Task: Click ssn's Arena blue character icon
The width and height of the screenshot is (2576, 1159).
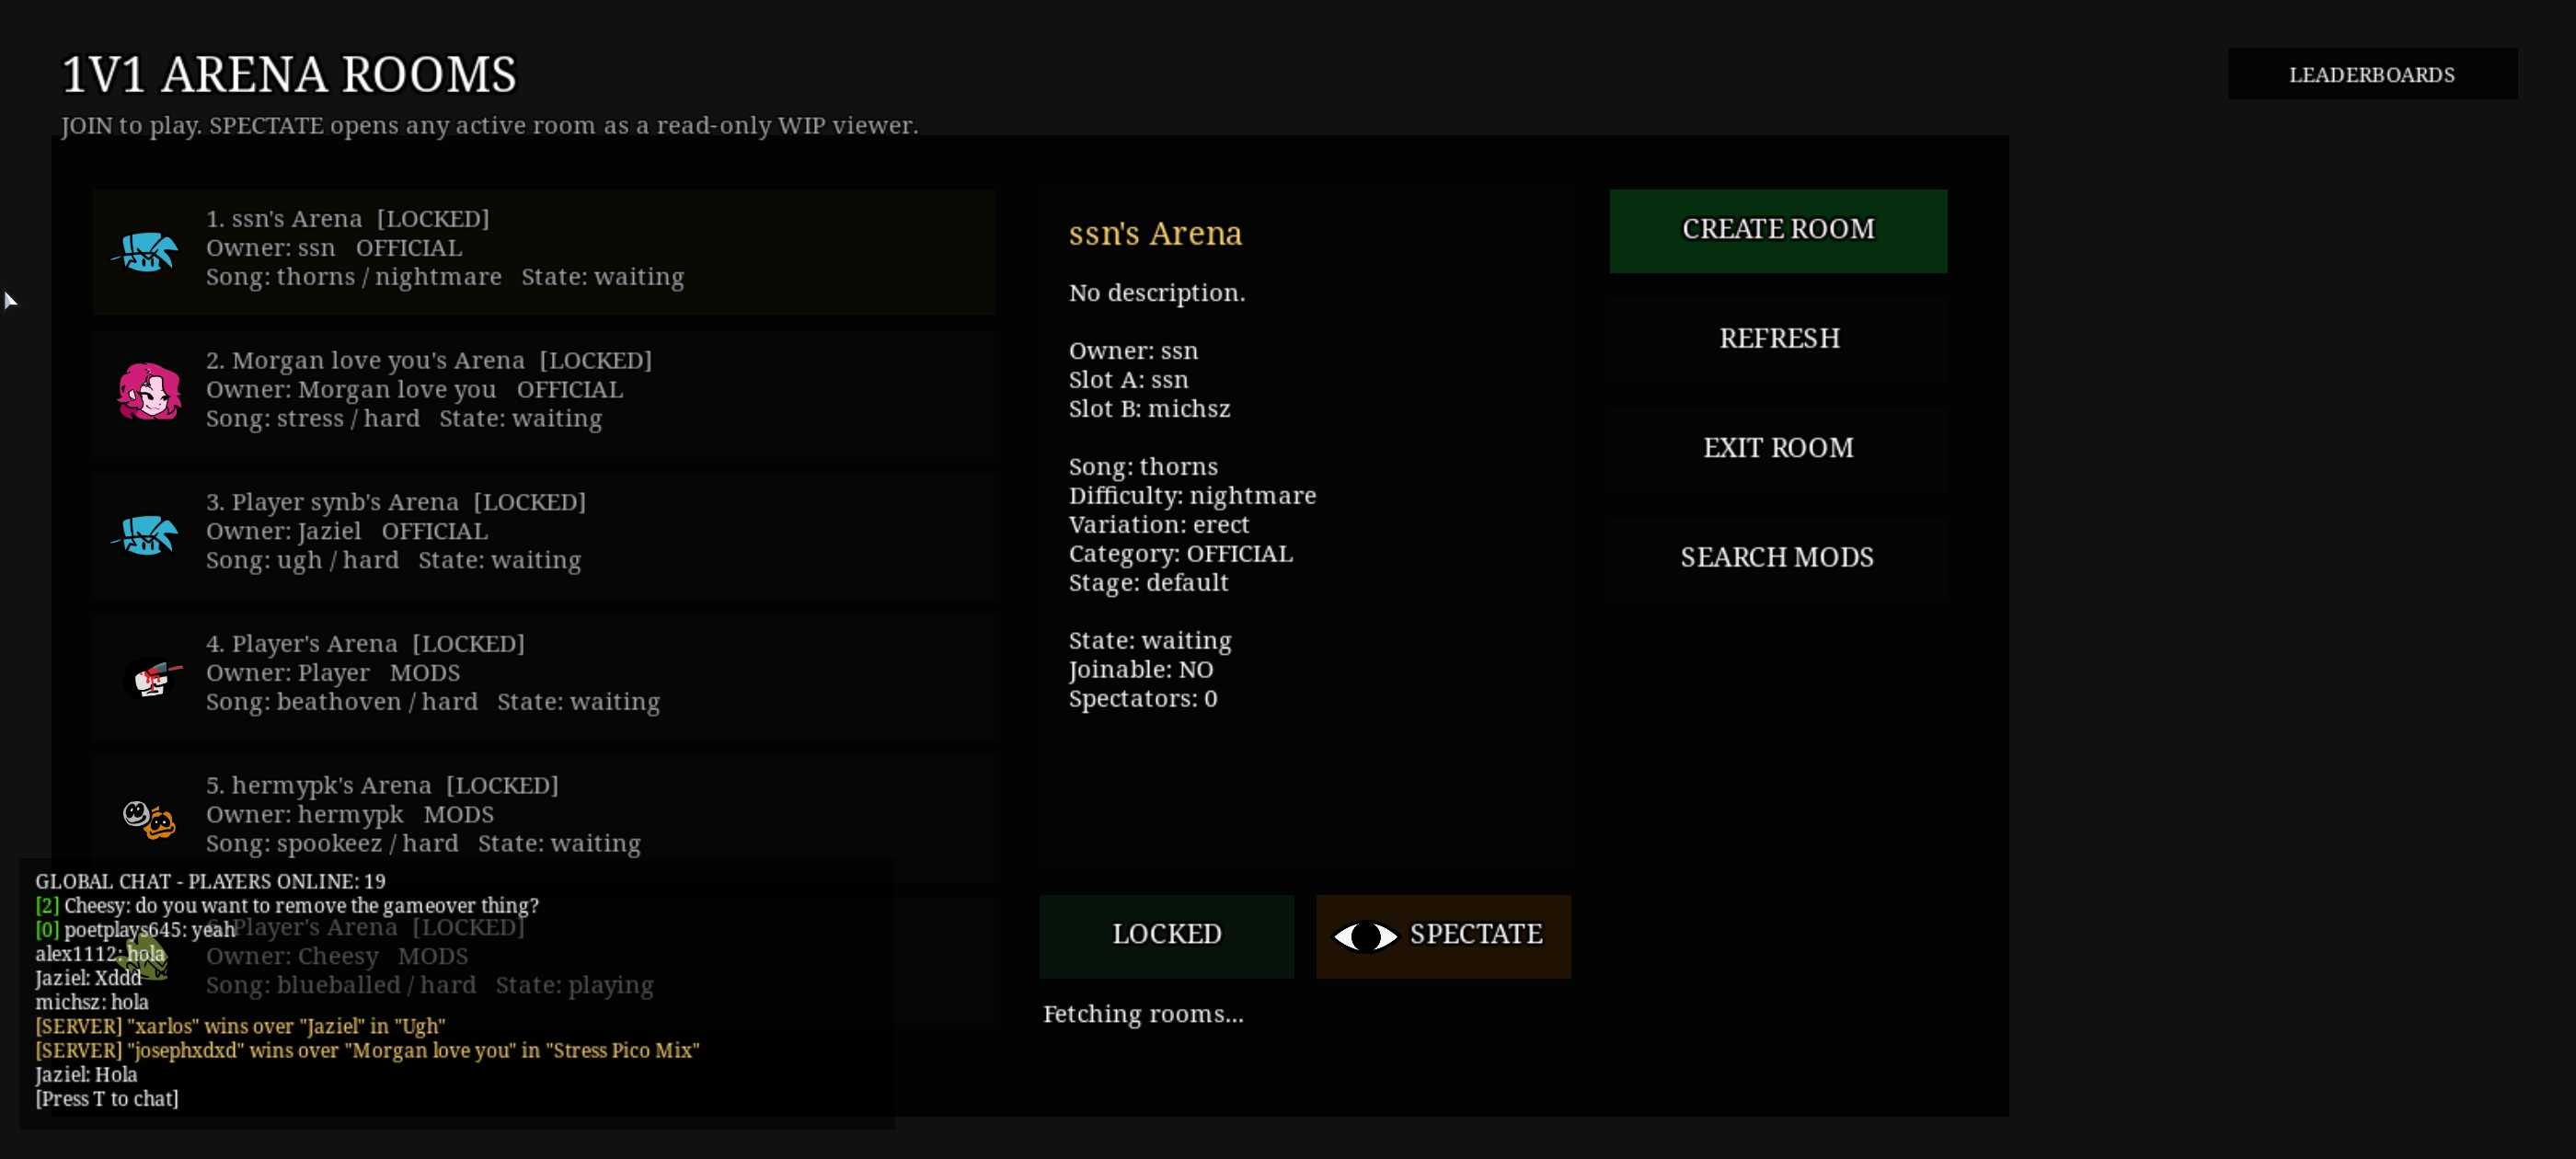Action: click(146, 251)
